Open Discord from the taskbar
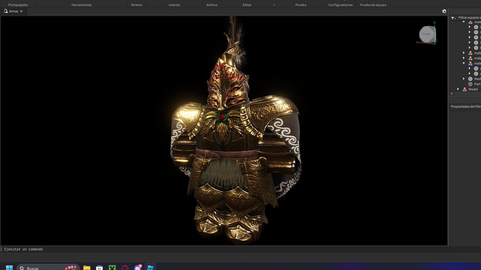Viewport: 481px width, 270px height. tap(138, 267)
